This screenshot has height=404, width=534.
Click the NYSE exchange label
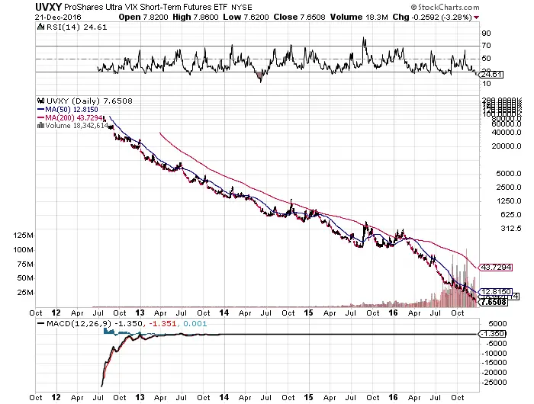242,7
